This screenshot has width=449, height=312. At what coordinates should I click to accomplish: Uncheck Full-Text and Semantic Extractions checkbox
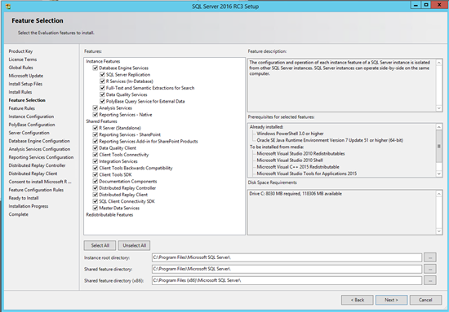point(102,88)
